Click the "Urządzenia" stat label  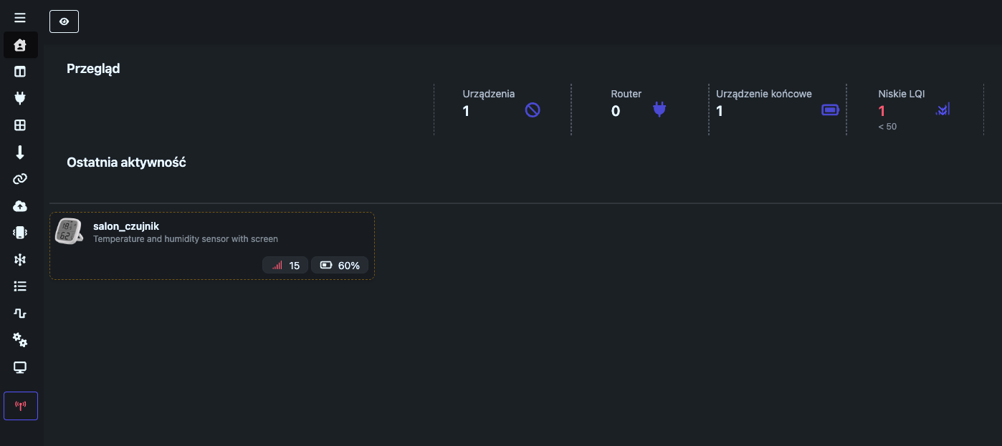tap(489, 94)
